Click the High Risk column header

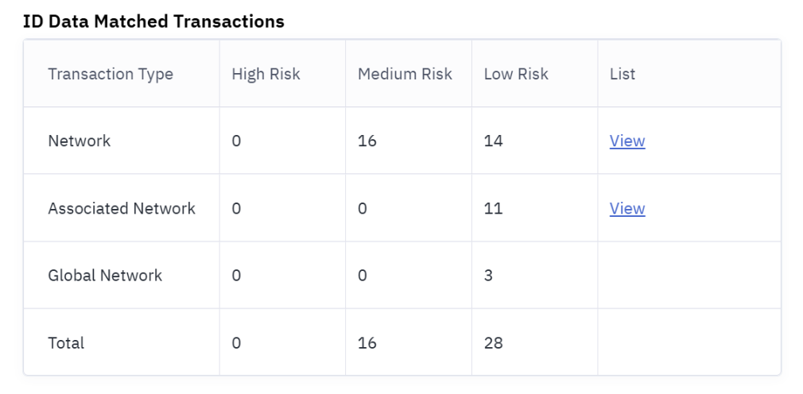pyautogui.click(x=266, y=75)
